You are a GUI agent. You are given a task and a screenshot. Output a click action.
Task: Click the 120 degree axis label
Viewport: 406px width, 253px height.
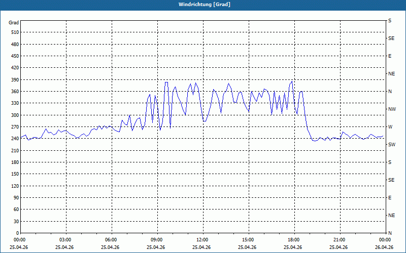pyautogui.click(x=15, y=186)
